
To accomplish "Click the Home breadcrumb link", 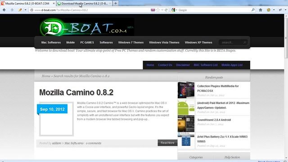I will [46, 76].
